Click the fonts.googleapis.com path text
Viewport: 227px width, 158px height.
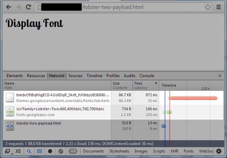point(35,115)
